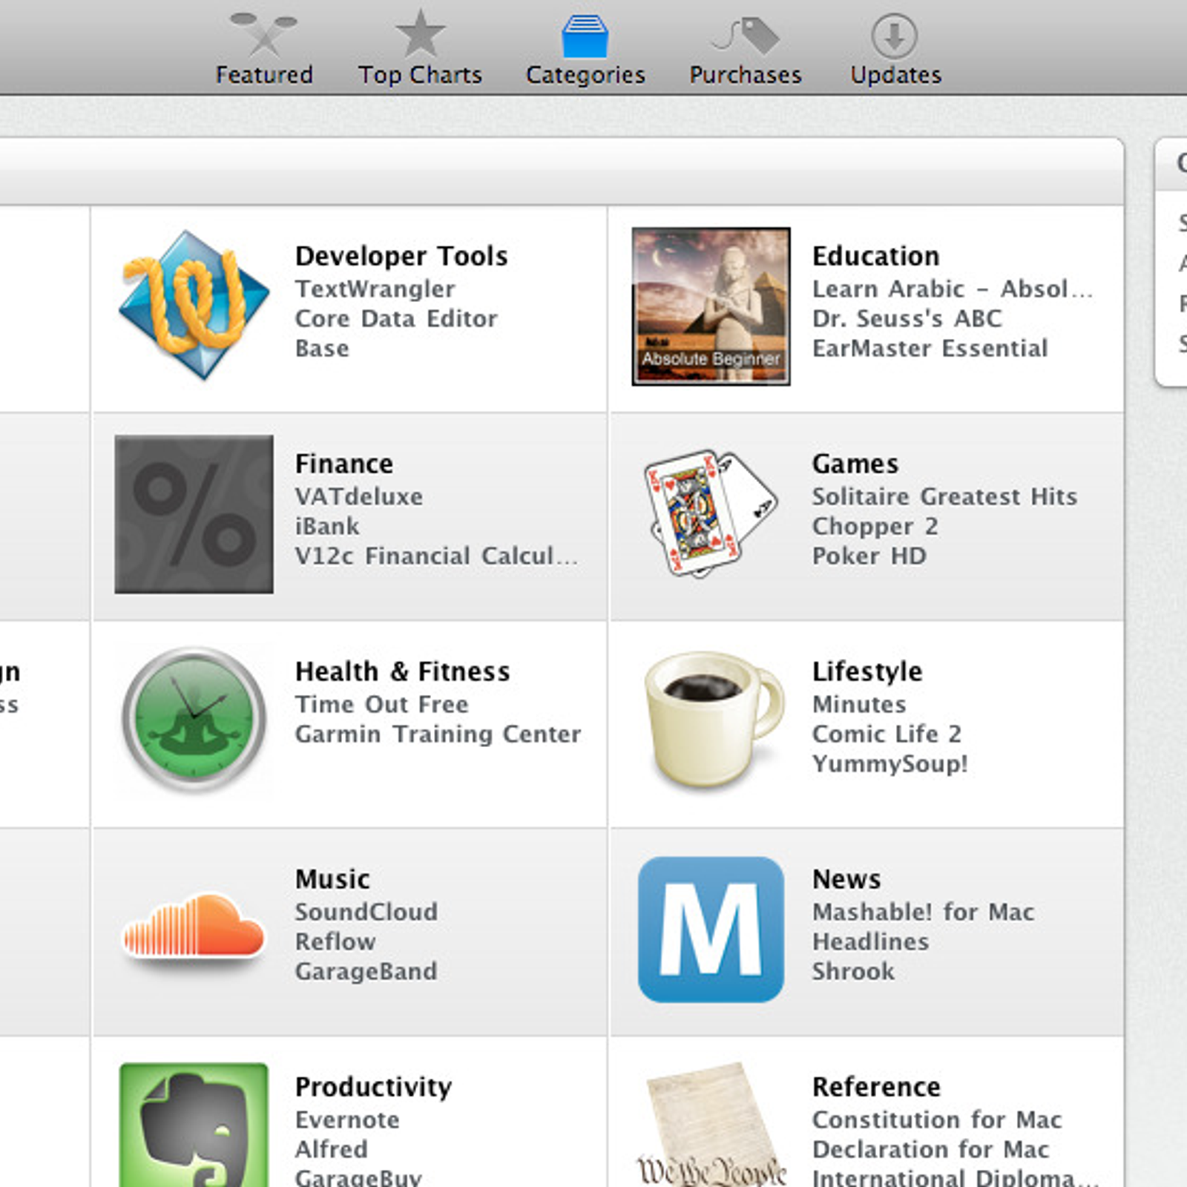Switch to the Updates tab label
Image resolution: width=1187 pixels, height=1187 pixels.
[x=895, y=75]
